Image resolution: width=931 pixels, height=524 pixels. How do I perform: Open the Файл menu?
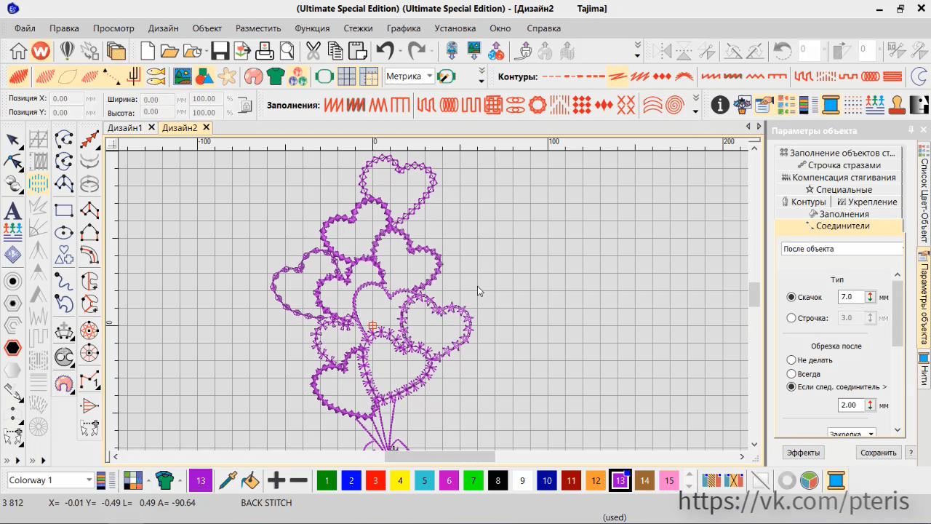(x=24, y=28)
